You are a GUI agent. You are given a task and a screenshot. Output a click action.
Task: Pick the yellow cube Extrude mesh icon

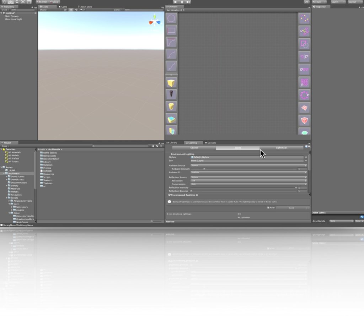click(171, 83)
